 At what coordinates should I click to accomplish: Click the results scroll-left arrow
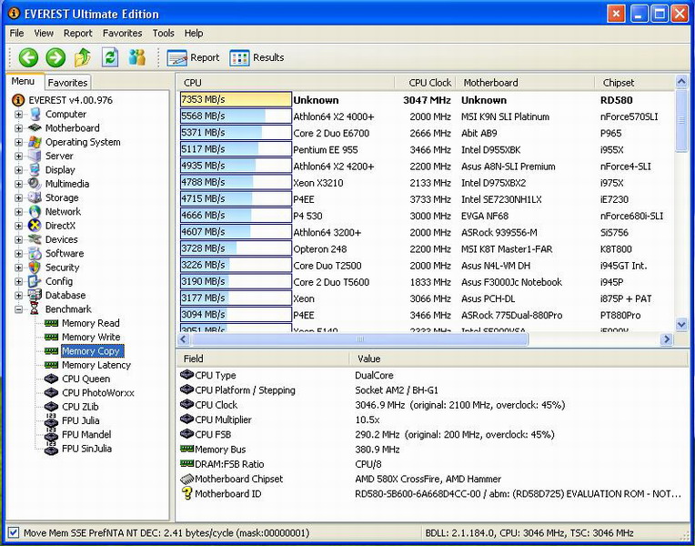[x=184, y=339]
